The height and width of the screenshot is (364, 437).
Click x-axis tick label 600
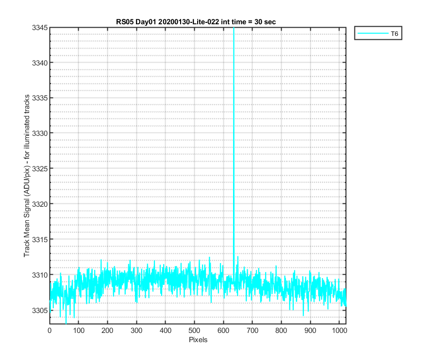[x=223, y=331]
